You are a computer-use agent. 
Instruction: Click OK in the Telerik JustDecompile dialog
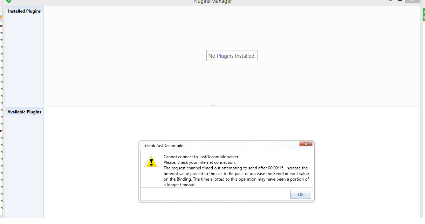(x=301, y=194)
